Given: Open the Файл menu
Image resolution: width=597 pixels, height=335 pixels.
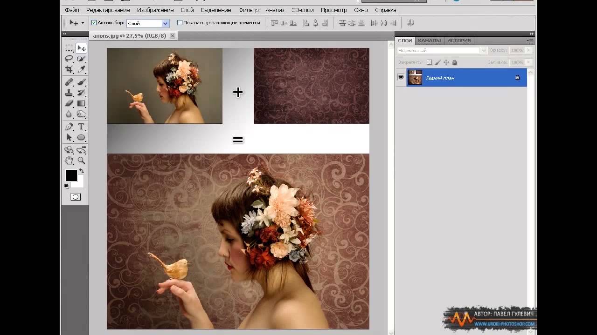Looking at the screenshot, I should 72,10.
